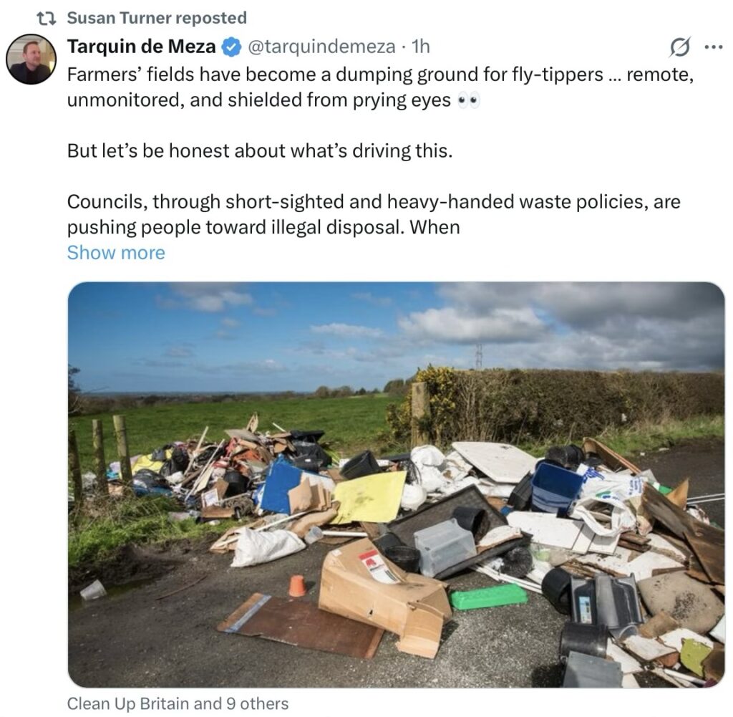Viewport: 733px width, 717px height.
Task: Open the three-dot more options menu
Action: [714, 47]
